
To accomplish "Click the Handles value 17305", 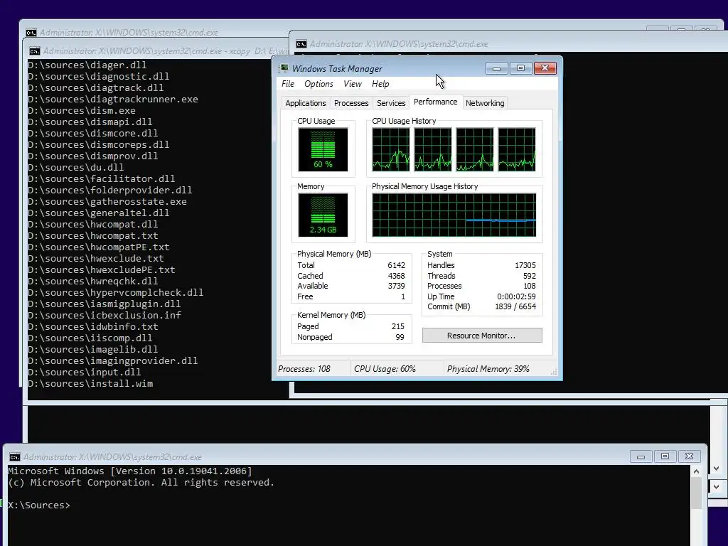I will [525, 265].
